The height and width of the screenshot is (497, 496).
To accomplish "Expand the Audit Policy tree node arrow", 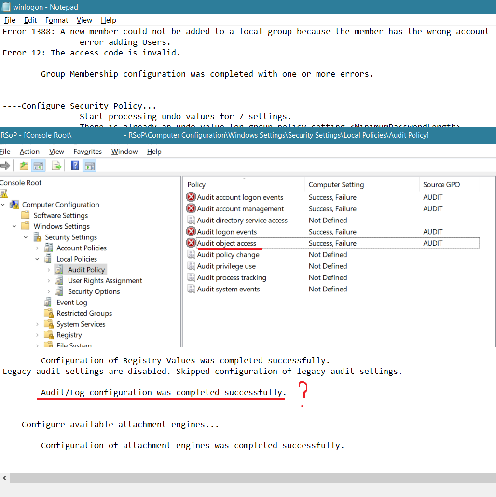I will pyautogui.click(x=49, y=270).
